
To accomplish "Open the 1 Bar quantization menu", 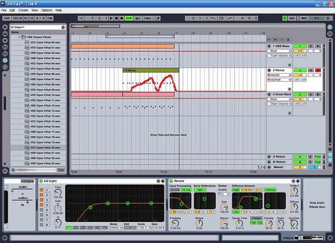I will 149,18.
